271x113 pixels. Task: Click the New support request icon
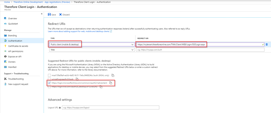click(5, 84)
